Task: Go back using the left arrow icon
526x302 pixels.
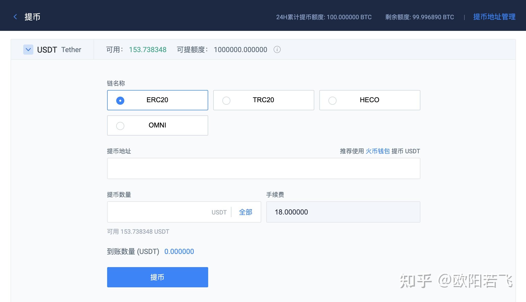Action: point(15,17)
